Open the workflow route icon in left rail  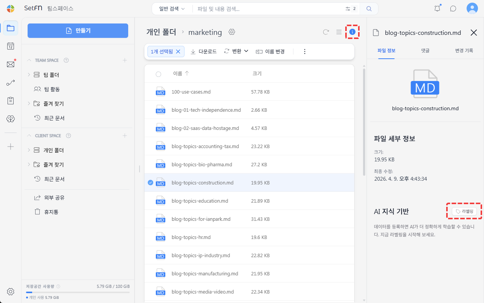[x=11, y=83]
